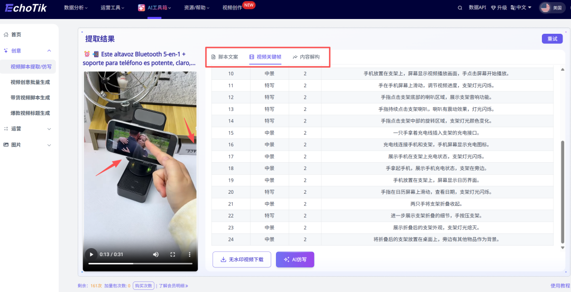Switch to the 内容解构 tab

[x=306, y=56]
